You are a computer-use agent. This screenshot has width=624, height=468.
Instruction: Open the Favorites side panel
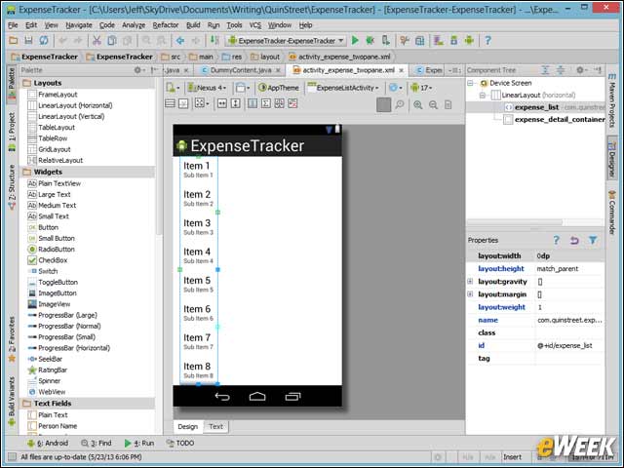[12, 339]
